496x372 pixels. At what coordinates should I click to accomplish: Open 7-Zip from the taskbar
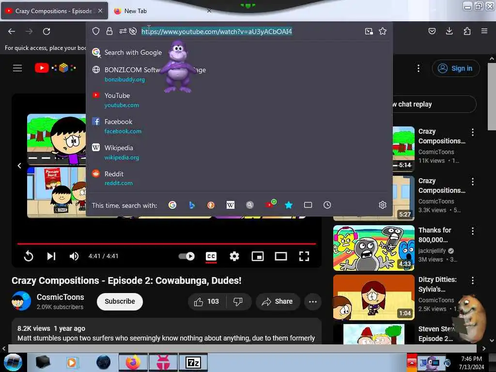pyautogui.click(x=193, y=362)
